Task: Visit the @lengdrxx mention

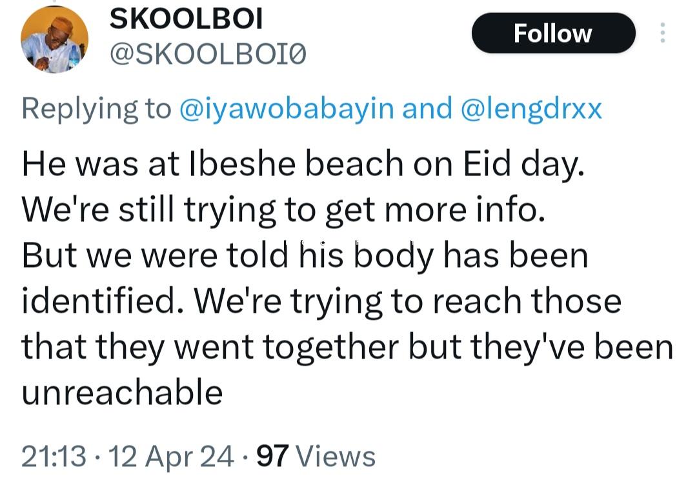Action: [x=531, y=109]
